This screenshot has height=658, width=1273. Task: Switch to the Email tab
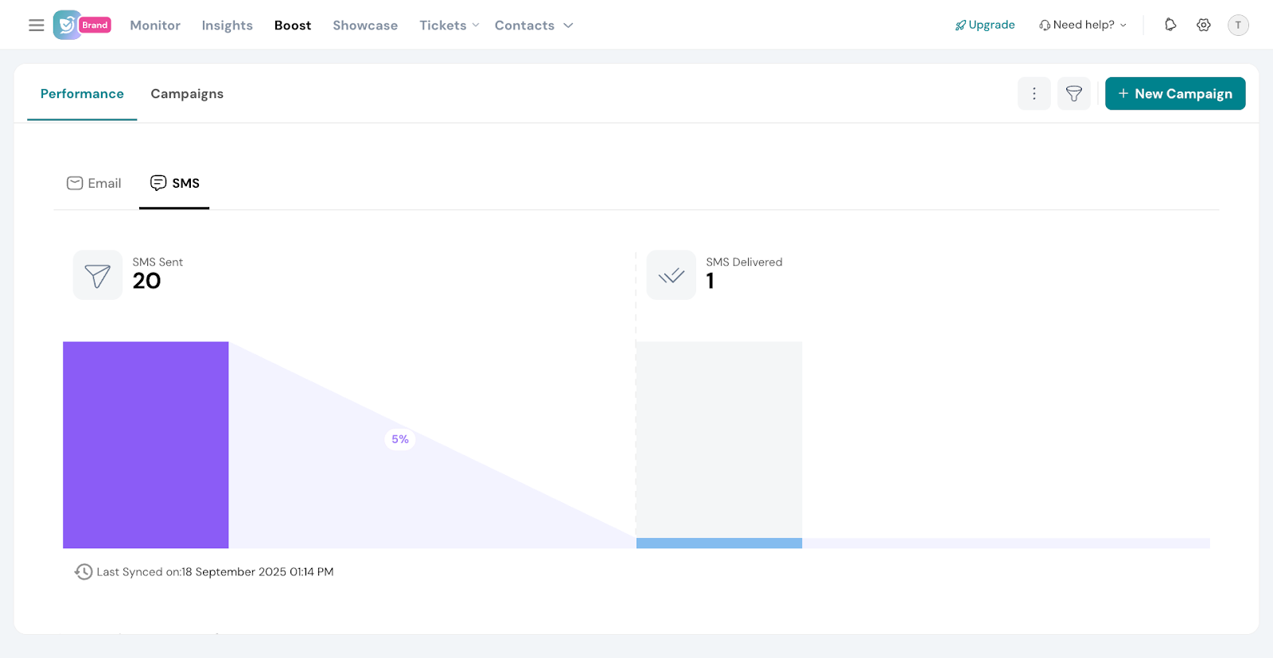point(94,183)
